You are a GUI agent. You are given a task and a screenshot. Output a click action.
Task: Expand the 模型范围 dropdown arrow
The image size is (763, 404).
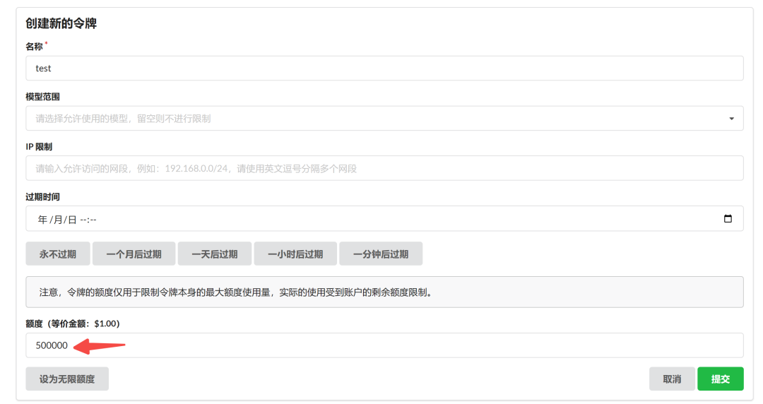pyautogui.click(x=731, y=119)
